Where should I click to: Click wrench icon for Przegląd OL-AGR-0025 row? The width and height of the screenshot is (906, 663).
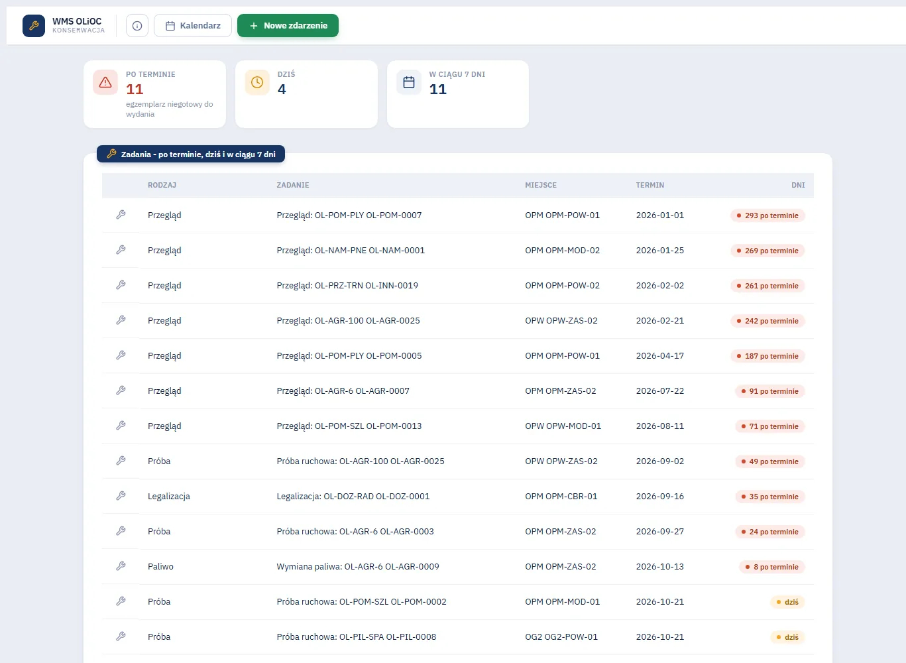tap(121, 320)
